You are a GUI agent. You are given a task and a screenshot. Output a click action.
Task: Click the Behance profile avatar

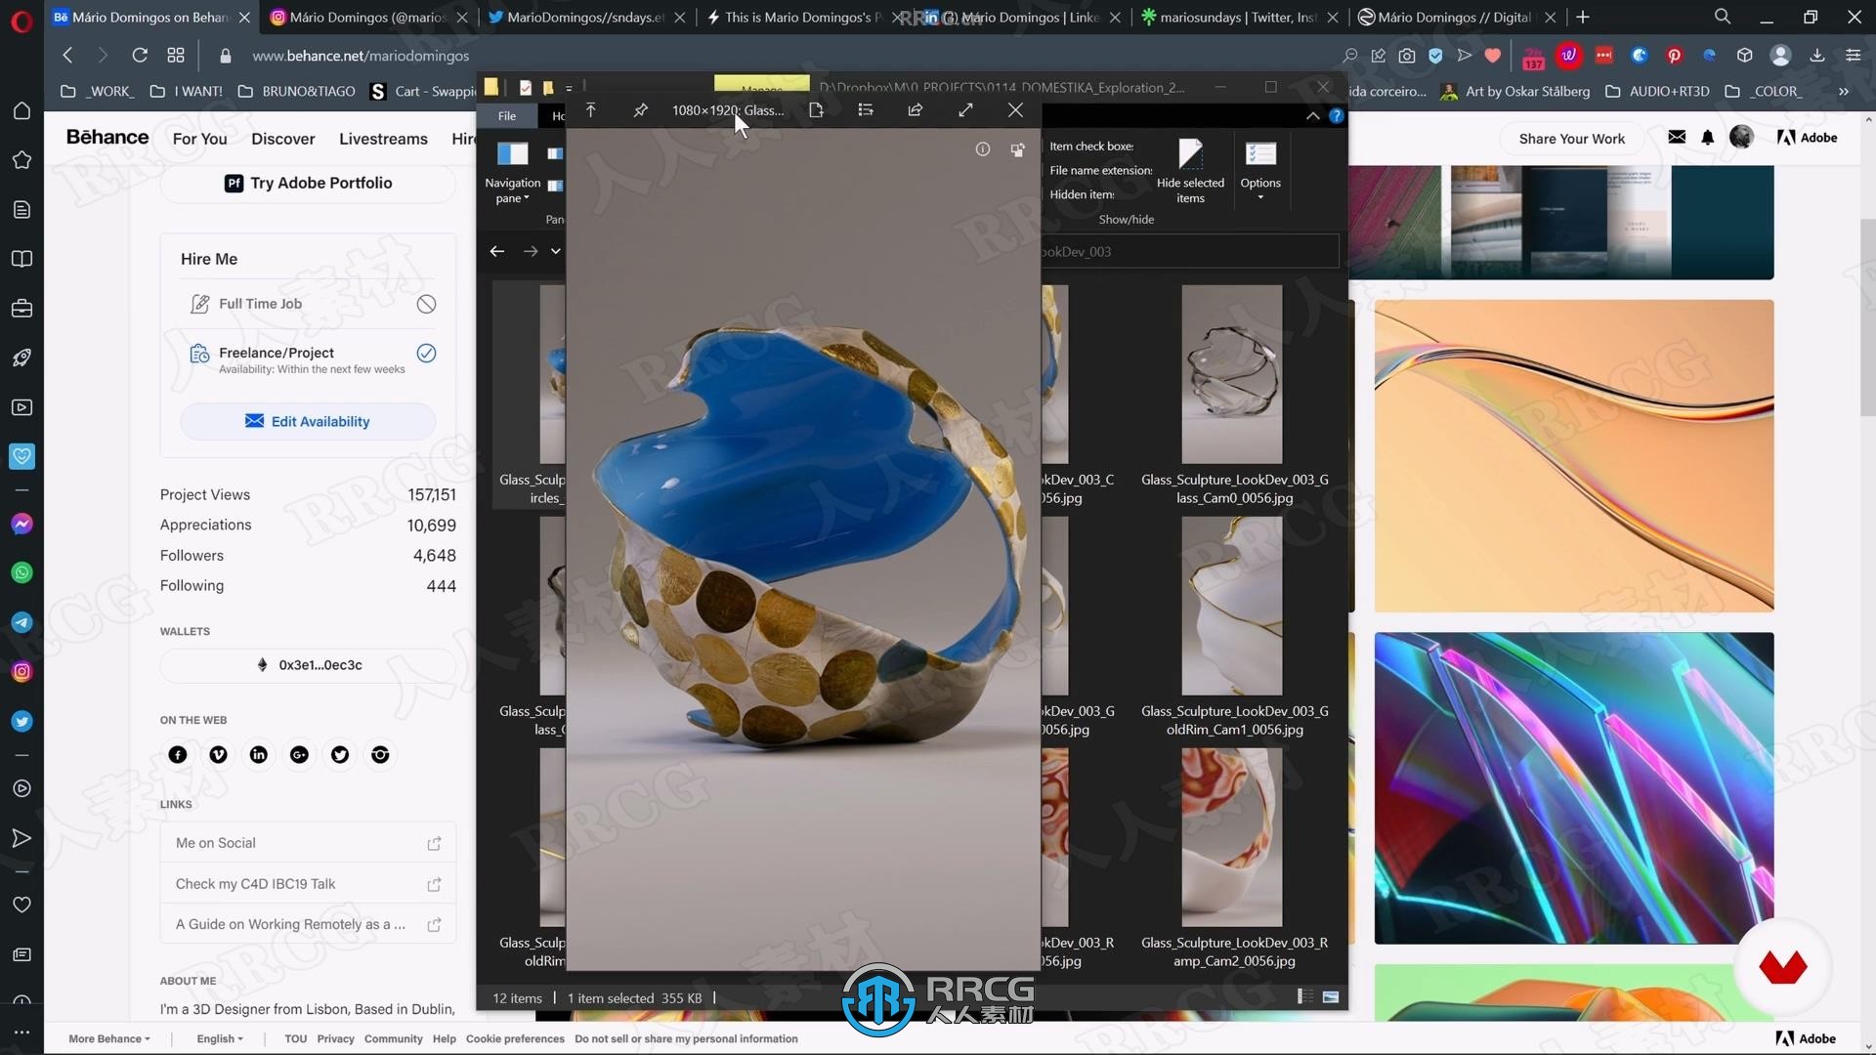click(1741, 138)
